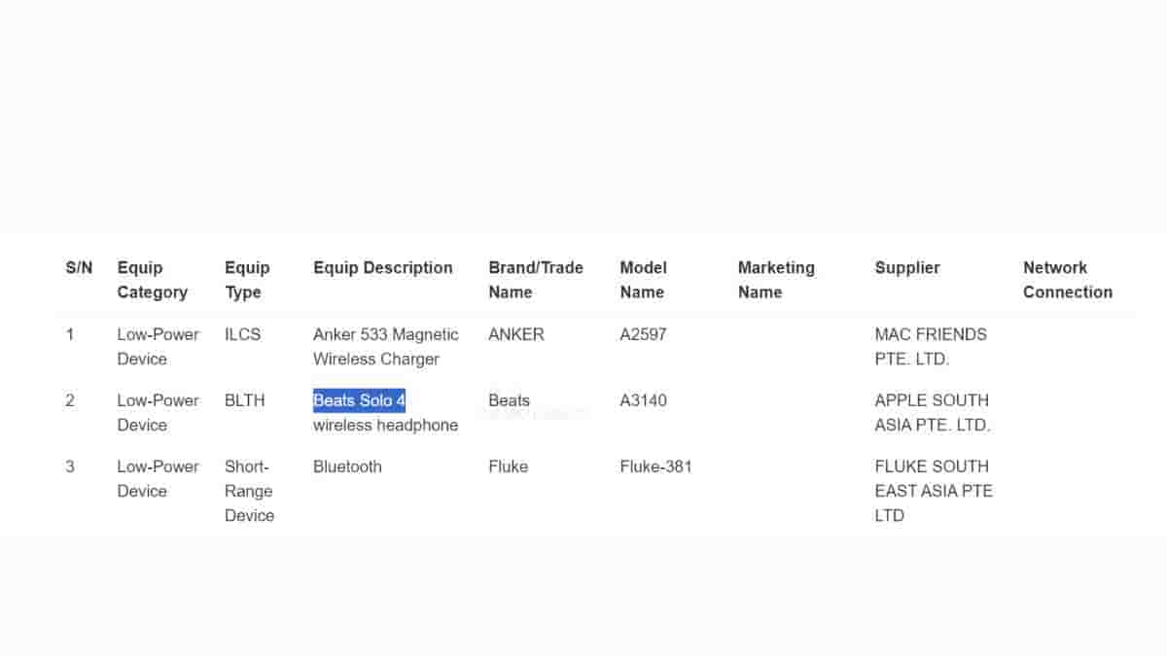Click the ANKER brand name cell
Image resolution: width=1167 pixels, height=656 pixels.
pos(515,334)
